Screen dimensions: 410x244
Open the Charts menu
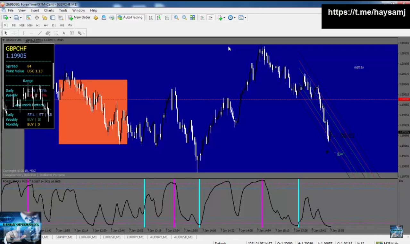49,10
